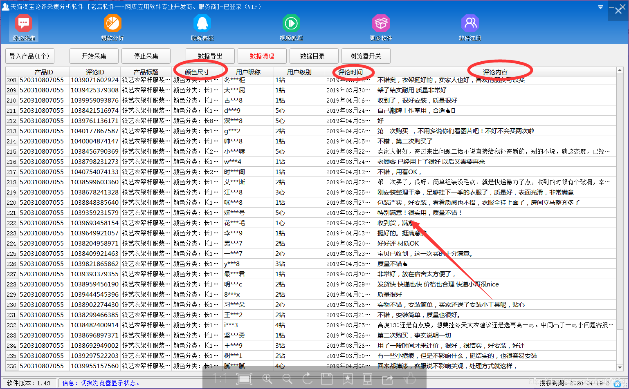Click the 软件版本：1.48 status bar entry
The height and width of the screenshot is (389, 629).
29,383
